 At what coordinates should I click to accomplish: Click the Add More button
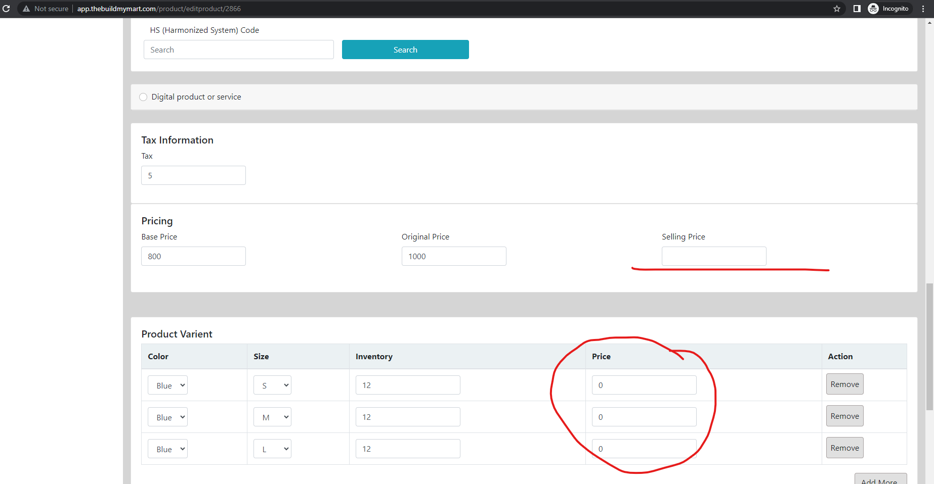(x=880, y=479)
